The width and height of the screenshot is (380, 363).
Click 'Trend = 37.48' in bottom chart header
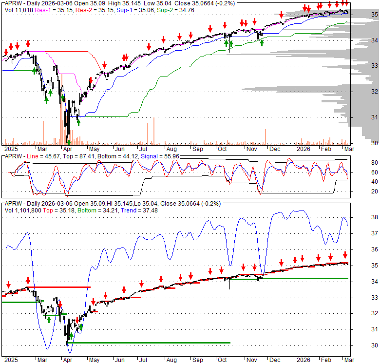tap(139, 210)
